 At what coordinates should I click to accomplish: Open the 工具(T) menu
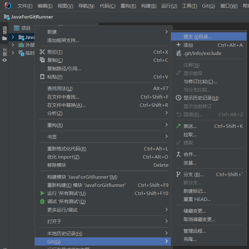pyautogui.click(x=189, y=6)
